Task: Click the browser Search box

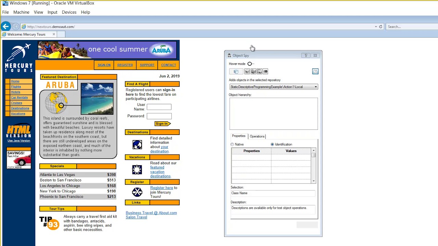Action: coord(412,27)
